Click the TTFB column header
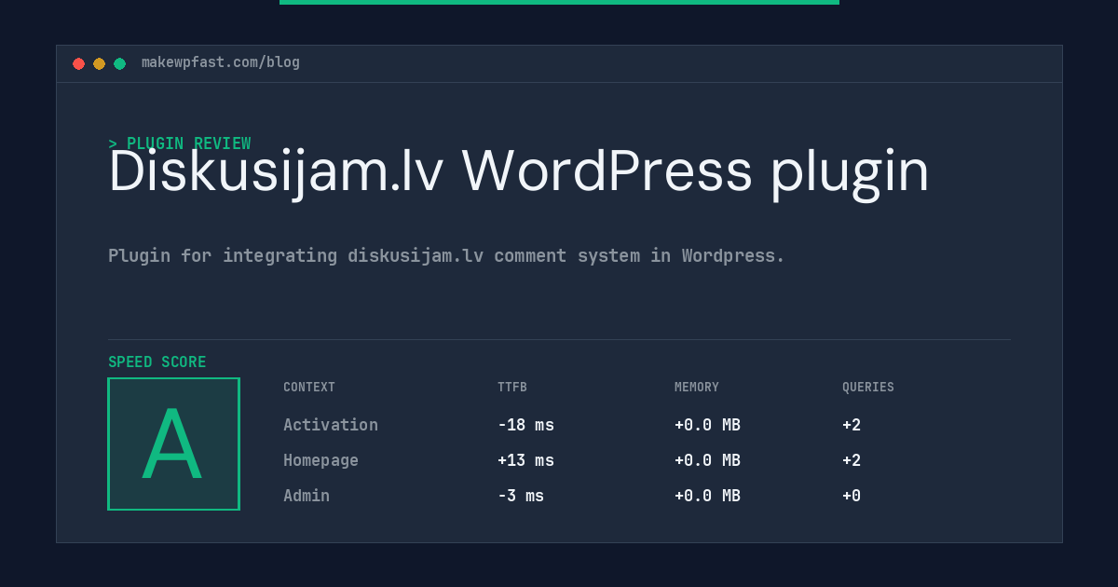 512,388
